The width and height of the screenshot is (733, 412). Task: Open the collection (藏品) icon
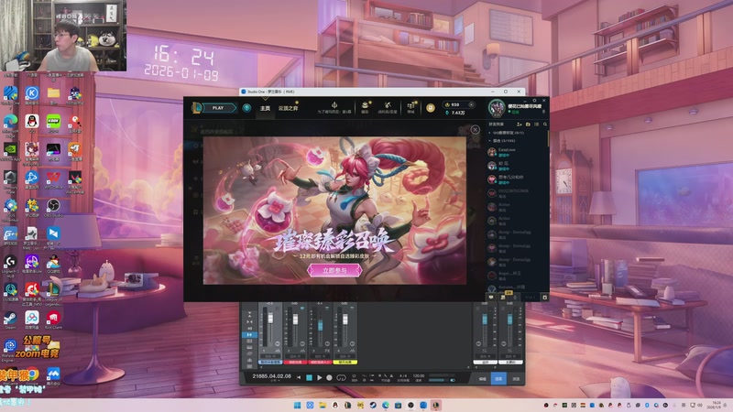(x=365, y=105)
